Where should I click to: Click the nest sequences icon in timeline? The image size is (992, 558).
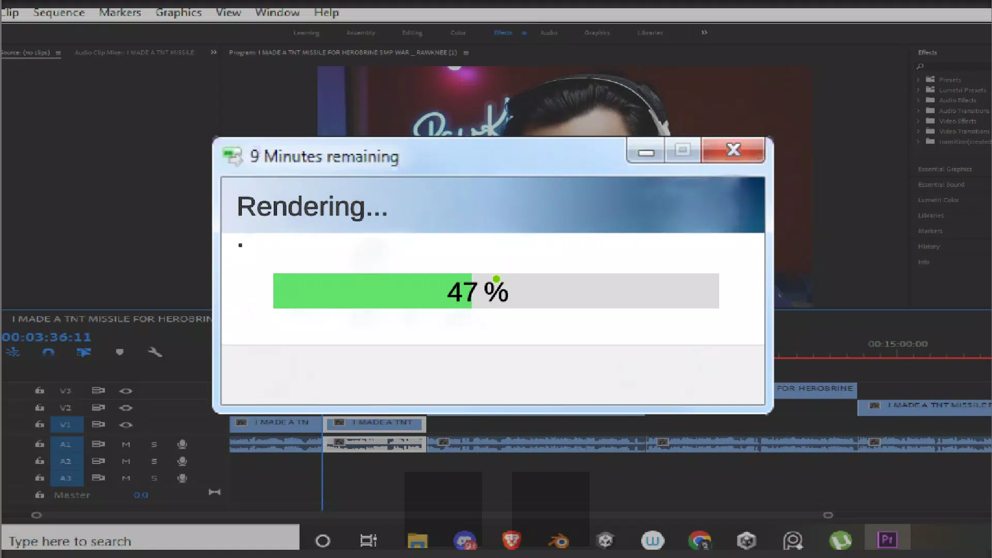click(13, 352)
